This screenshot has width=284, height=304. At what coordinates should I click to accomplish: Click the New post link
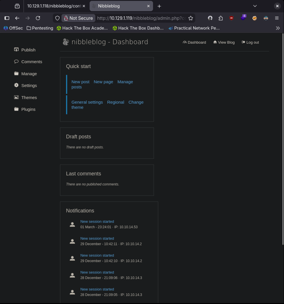tap(80, 82)
